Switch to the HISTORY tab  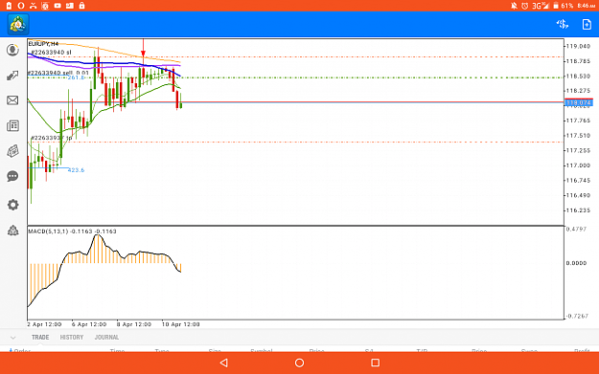(x=72, y=338)
